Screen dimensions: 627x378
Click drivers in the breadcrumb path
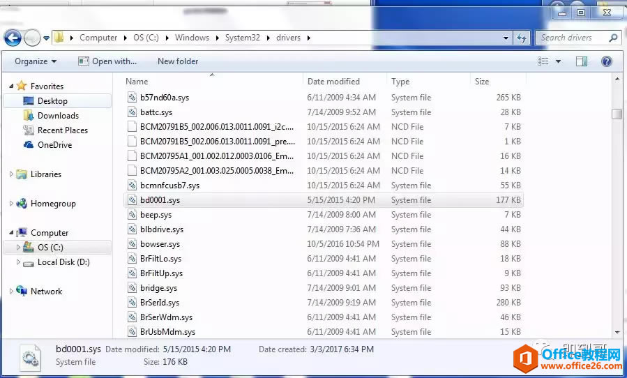point(288,38)
